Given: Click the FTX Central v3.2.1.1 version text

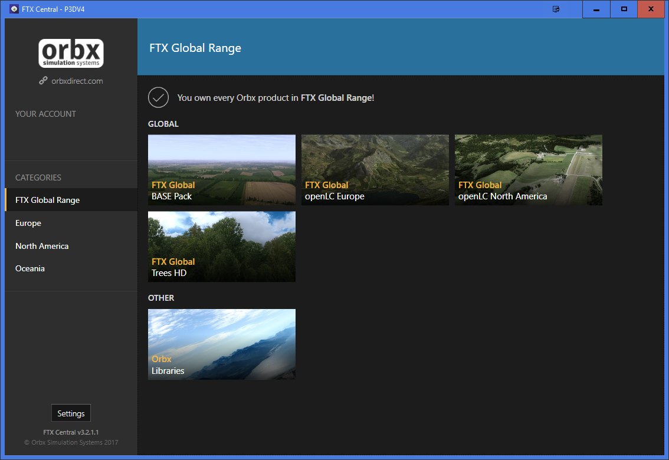Looking at the screenshot, I should click(x=71, y=432).
